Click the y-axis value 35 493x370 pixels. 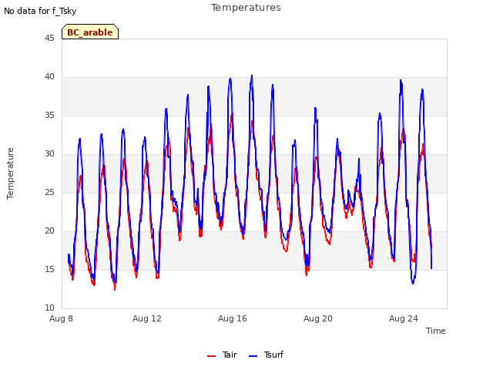(49, 115)
